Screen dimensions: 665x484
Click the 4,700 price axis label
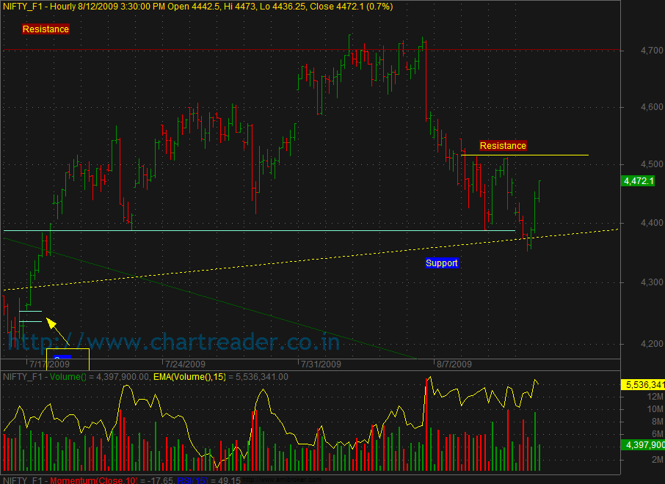(632, 51)
